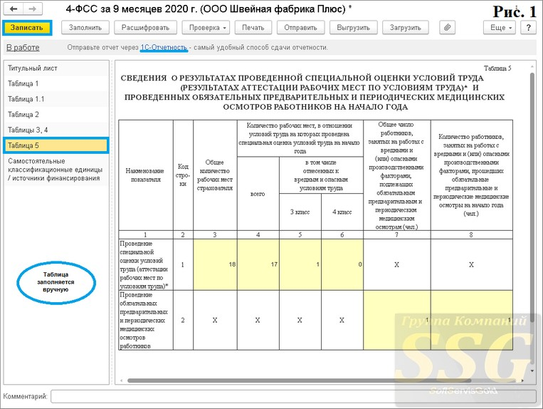Click the Выгрузить button

pyautogui.click(x=353, y=27)
